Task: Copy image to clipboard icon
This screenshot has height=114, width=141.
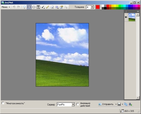Action: 126,104
